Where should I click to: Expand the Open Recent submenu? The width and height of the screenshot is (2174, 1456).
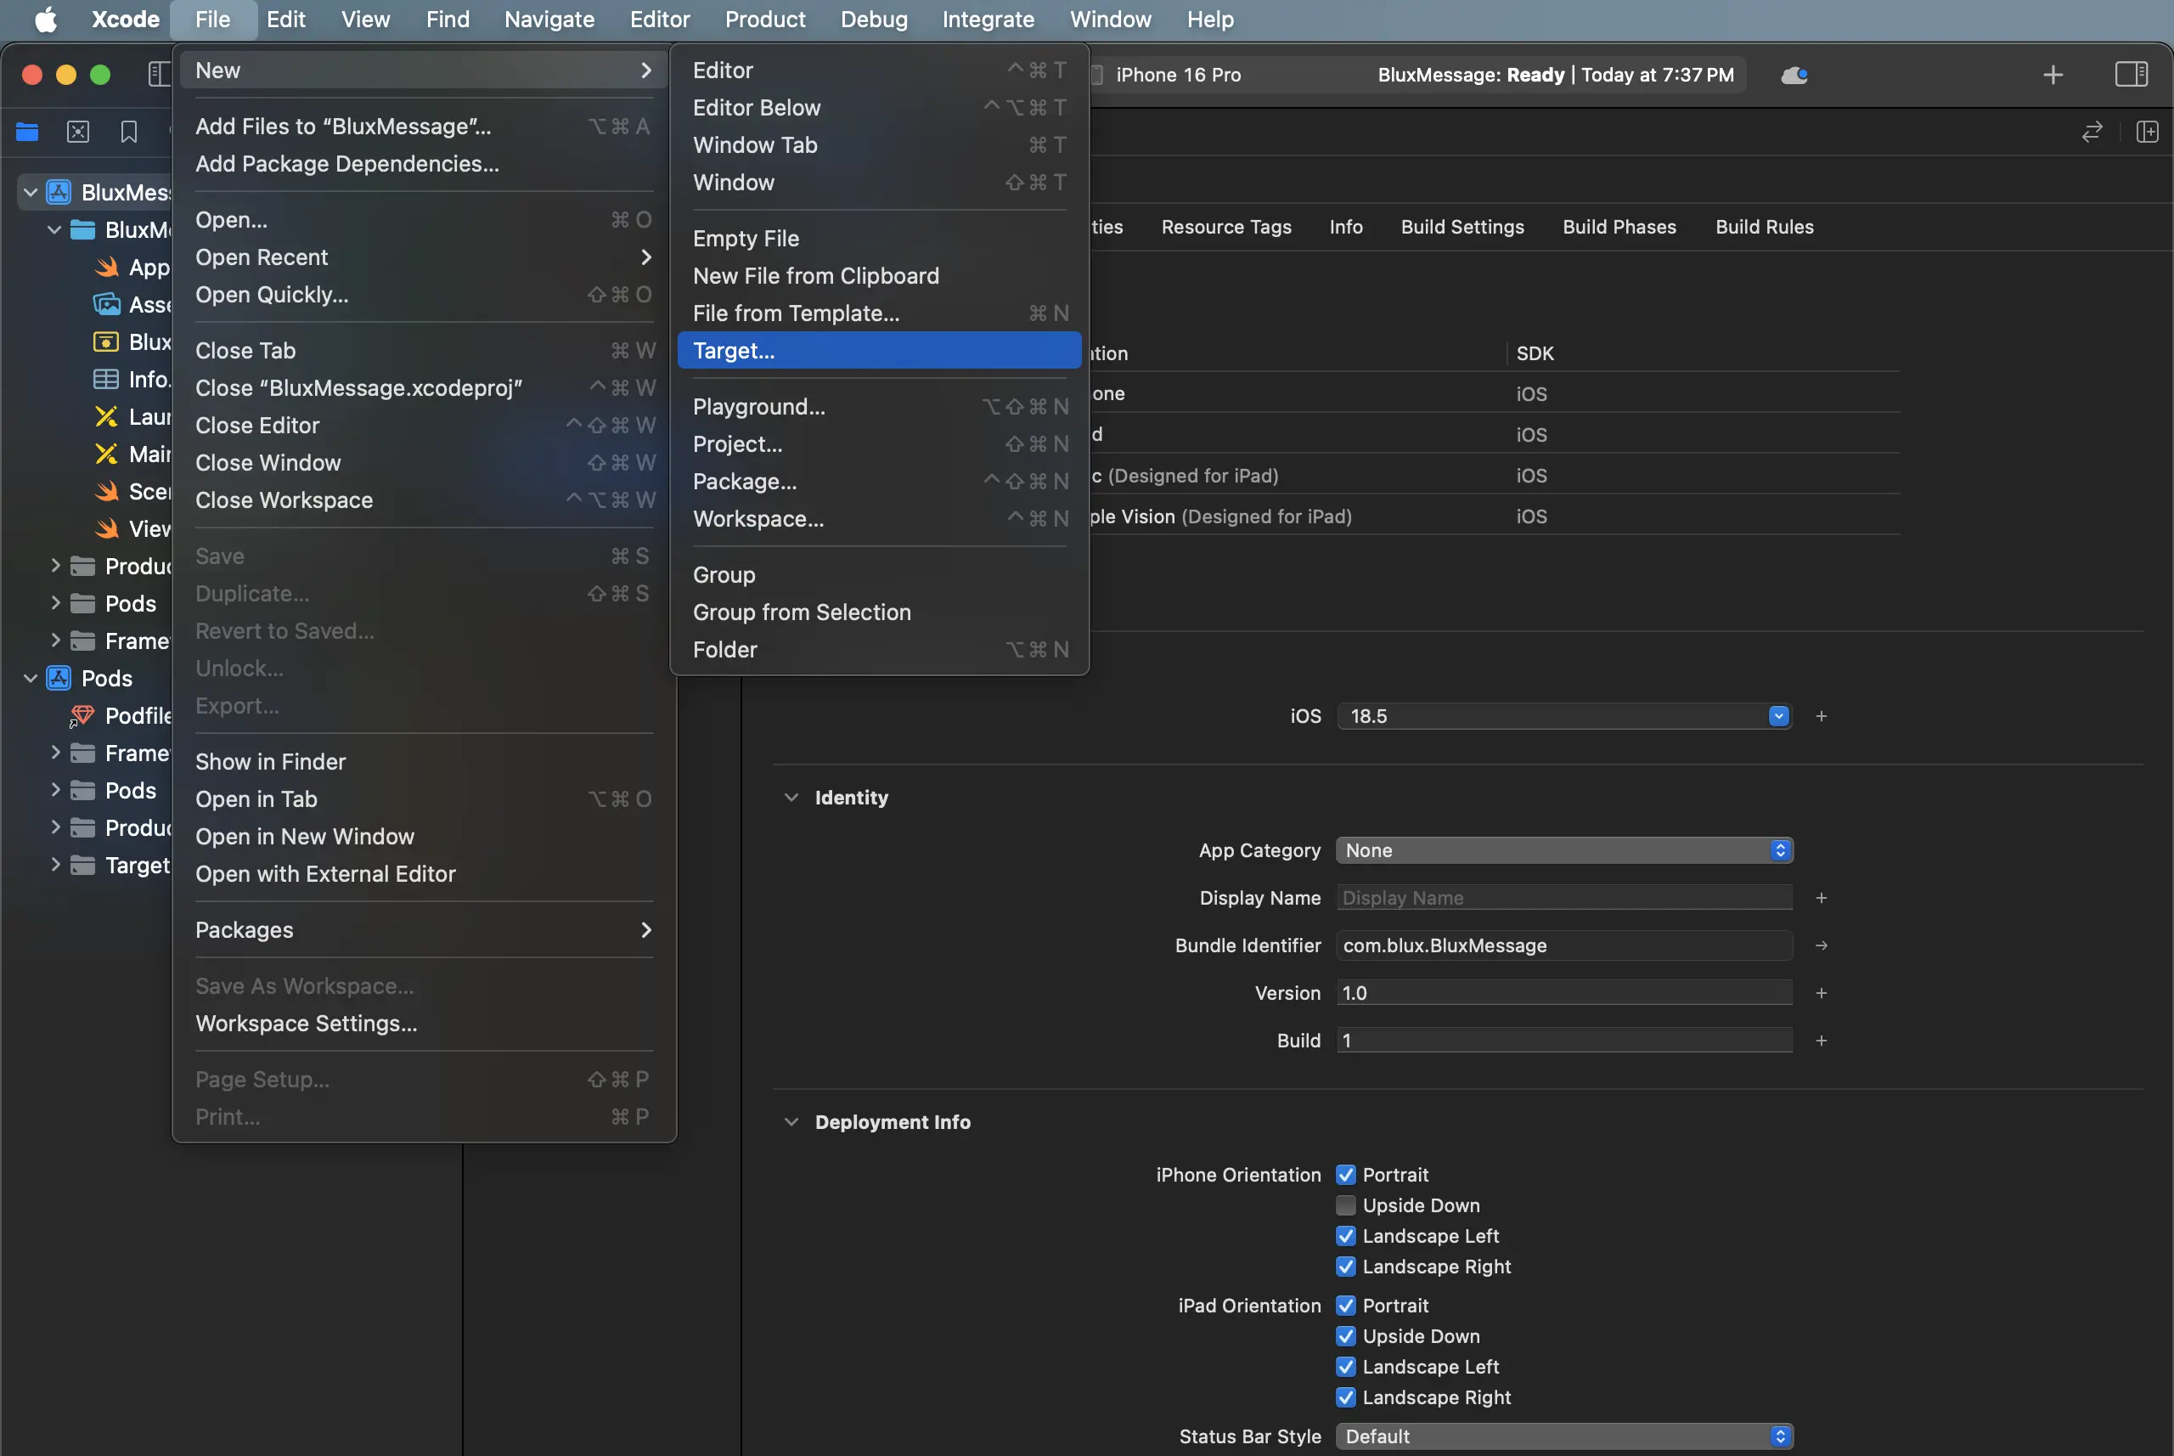tap(425, 257)
